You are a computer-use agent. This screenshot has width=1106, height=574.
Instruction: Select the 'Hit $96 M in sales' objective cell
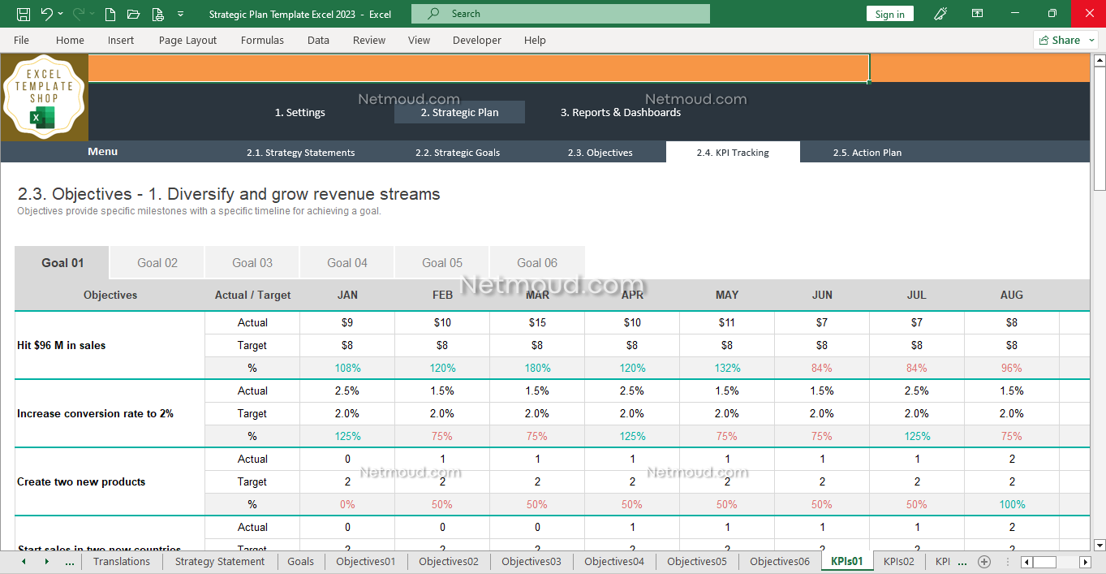(x=110, y=346)
